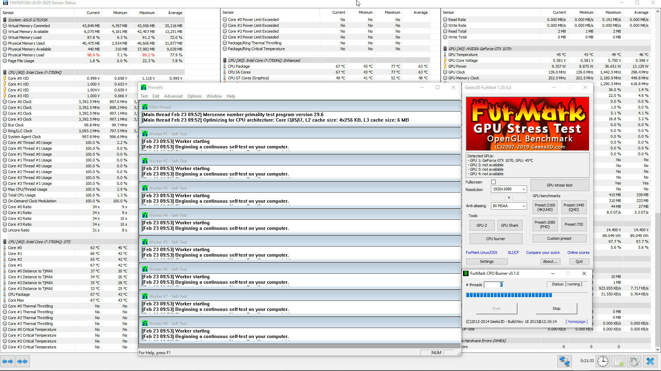This screenshot has width=661, height=371.
Task: Select the Worker #8 Self-Test icon
Action: (x=145, y=324)
